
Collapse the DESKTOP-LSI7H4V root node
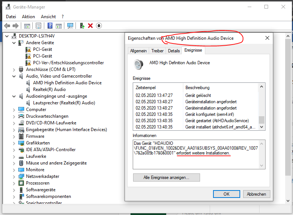pos(7,36)
